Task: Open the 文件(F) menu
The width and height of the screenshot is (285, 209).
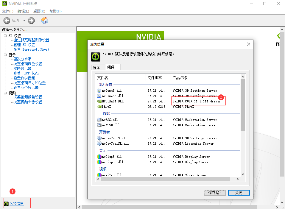Action: (8, 11)
